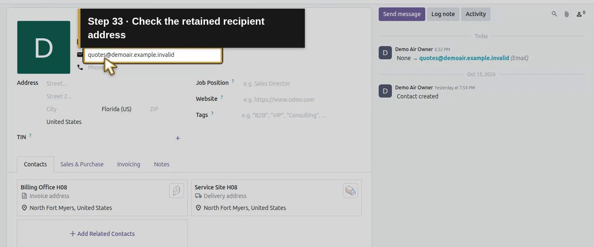Switch to the Invoicing tab
594x247 pixels.
[x=129, y=164]
